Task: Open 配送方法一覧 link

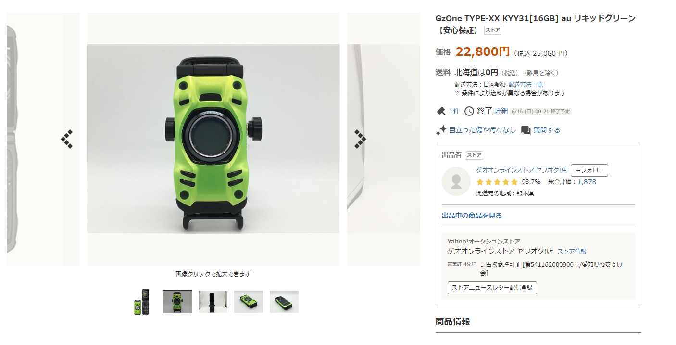Action: [526, 84]
